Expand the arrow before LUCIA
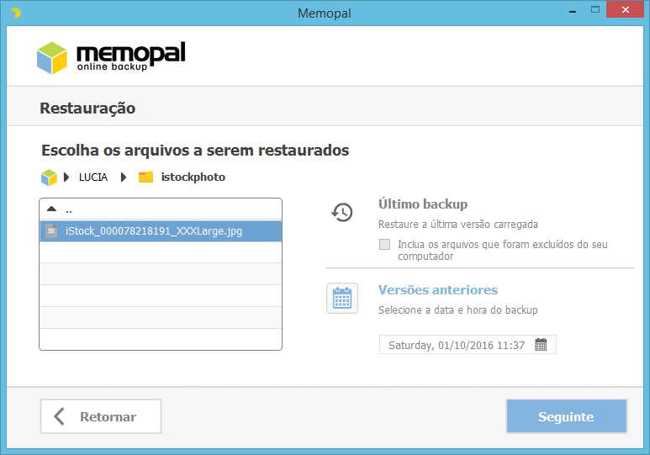This screenshot has height=455, width=650. click(x=66, y=177)
